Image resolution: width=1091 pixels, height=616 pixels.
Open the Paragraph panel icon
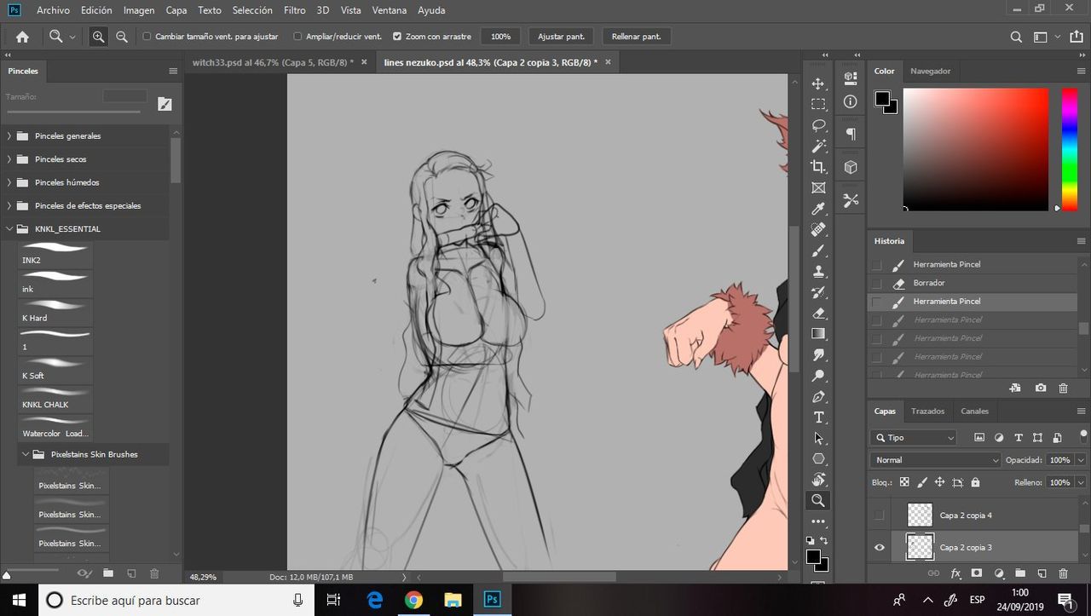click(x=850, y=134)
